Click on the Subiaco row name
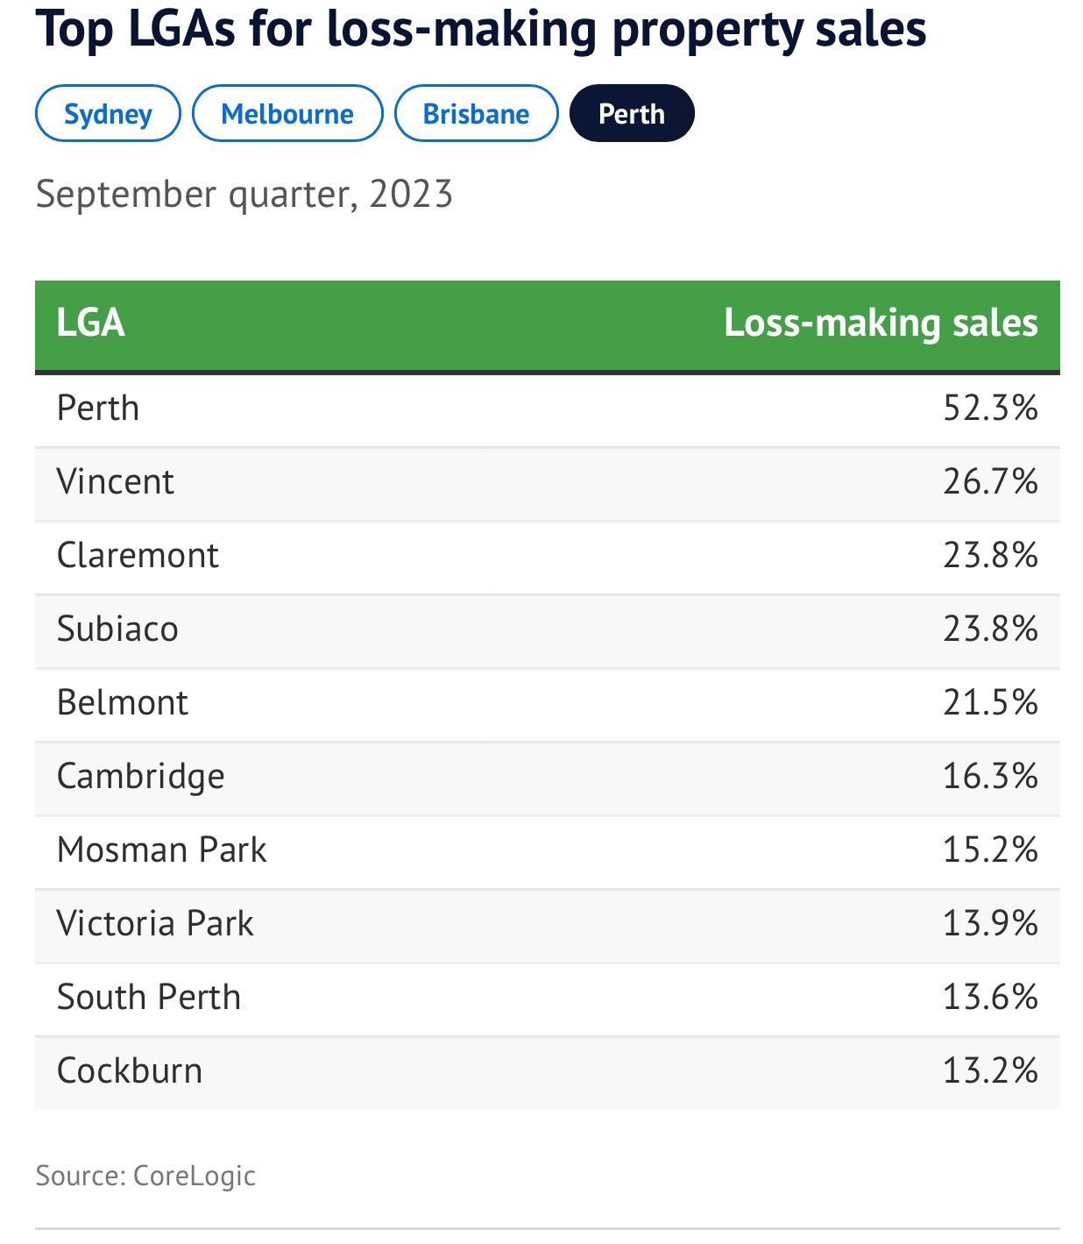This screenshot has height=1244, width=1083. [117, 629]
